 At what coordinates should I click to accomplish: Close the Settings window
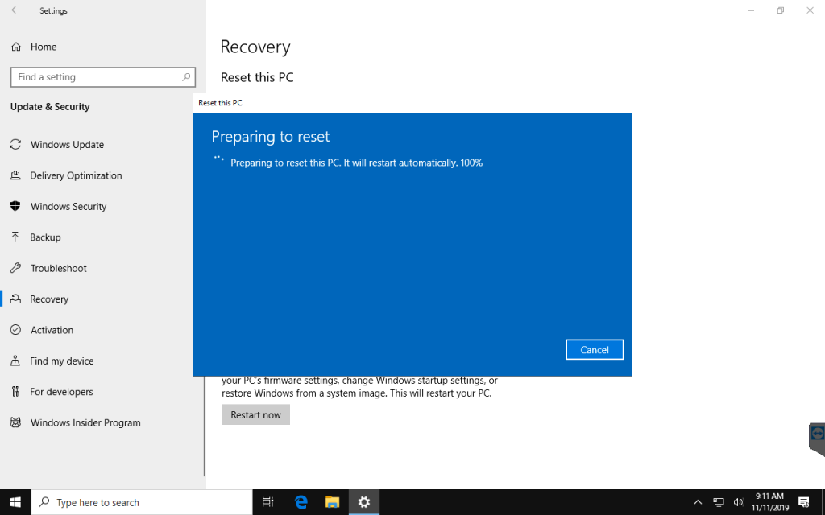(x=810, y=10)
